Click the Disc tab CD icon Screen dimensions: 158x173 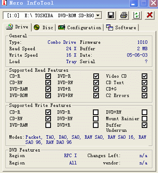(x=36, y=27)
